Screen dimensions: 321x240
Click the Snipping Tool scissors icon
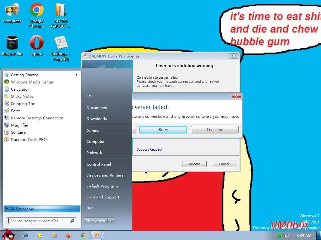pos(7,103)
